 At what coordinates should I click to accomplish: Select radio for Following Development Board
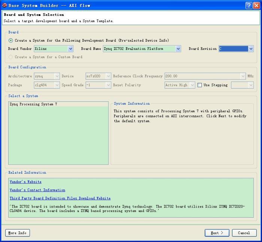(11, 41)
